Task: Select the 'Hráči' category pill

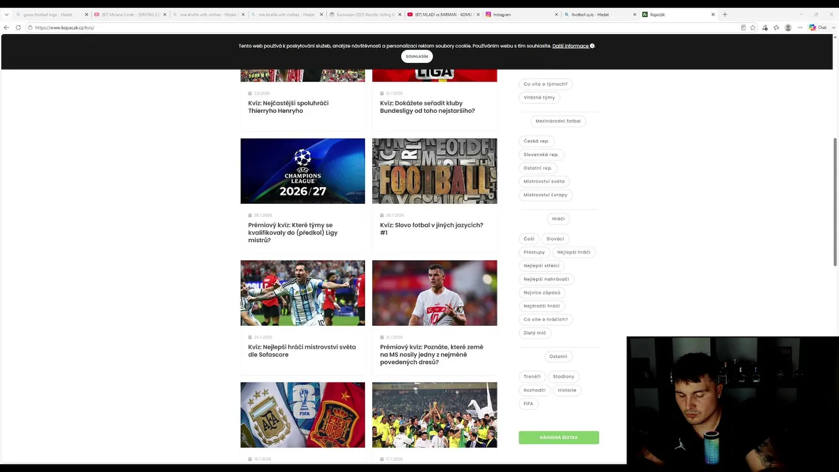Action: coord(558,219)
